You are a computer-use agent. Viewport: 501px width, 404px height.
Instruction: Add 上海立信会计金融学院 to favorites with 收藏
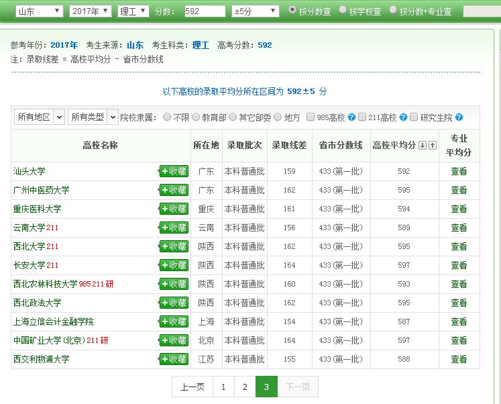pos(174,321)
